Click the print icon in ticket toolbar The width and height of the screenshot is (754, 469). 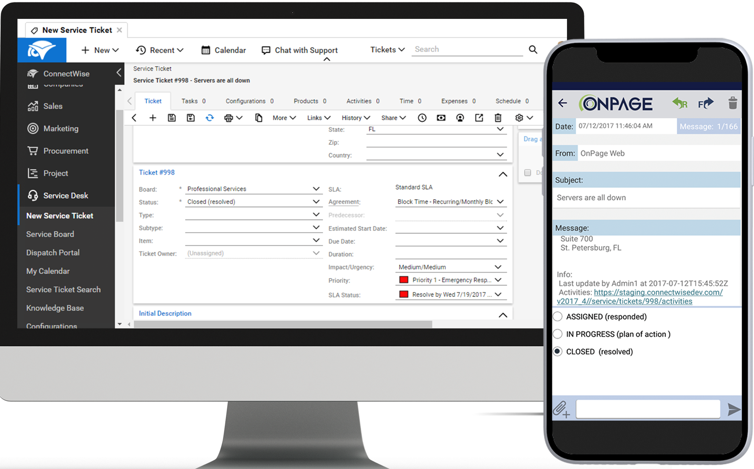(x=228, y=118)
